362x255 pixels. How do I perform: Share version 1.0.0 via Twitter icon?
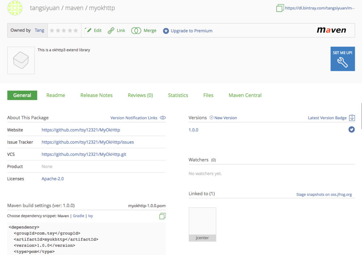352,130
